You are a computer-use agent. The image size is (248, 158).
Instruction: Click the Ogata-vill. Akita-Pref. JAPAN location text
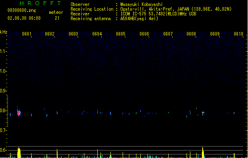click(176, 9)
